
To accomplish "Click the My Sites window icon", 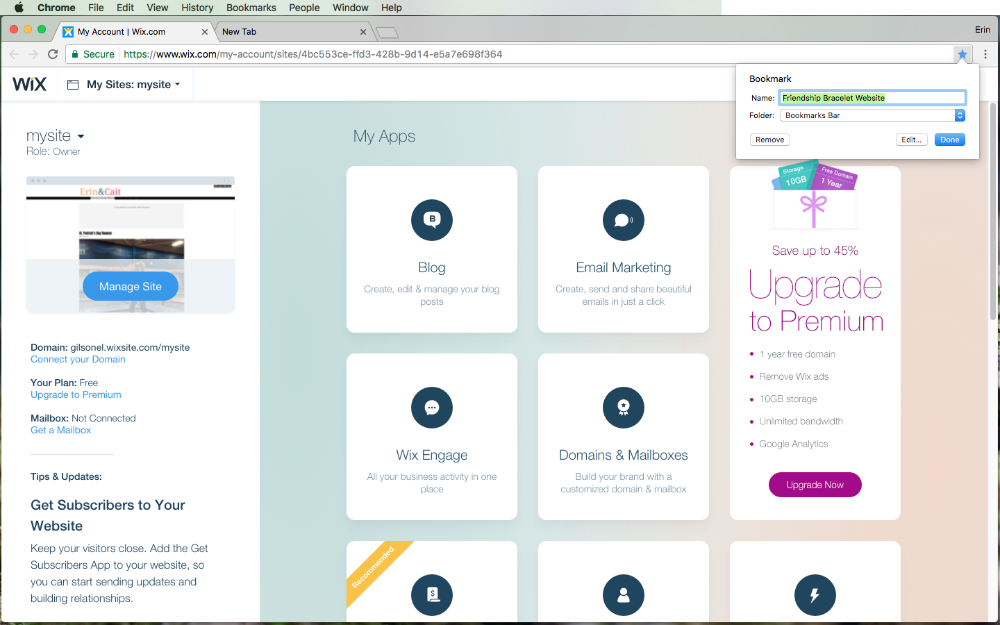I will coord(73,85).
